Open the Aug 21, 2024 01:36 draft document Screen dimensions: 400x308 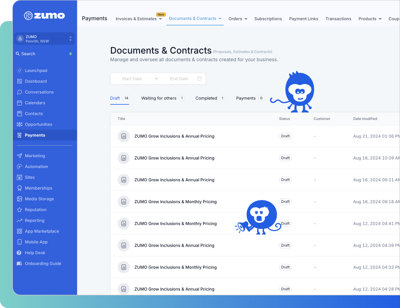pos(174,136)
